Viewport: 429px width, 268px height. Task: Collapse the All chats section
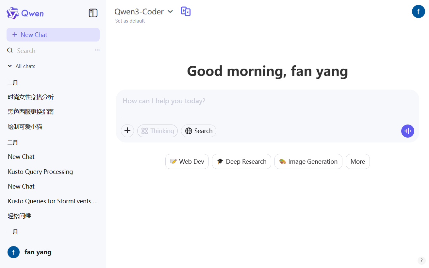[x=22, y=66]
